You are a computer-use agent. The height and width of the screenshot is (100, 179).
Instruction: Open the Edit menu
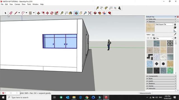coord(6,4)
